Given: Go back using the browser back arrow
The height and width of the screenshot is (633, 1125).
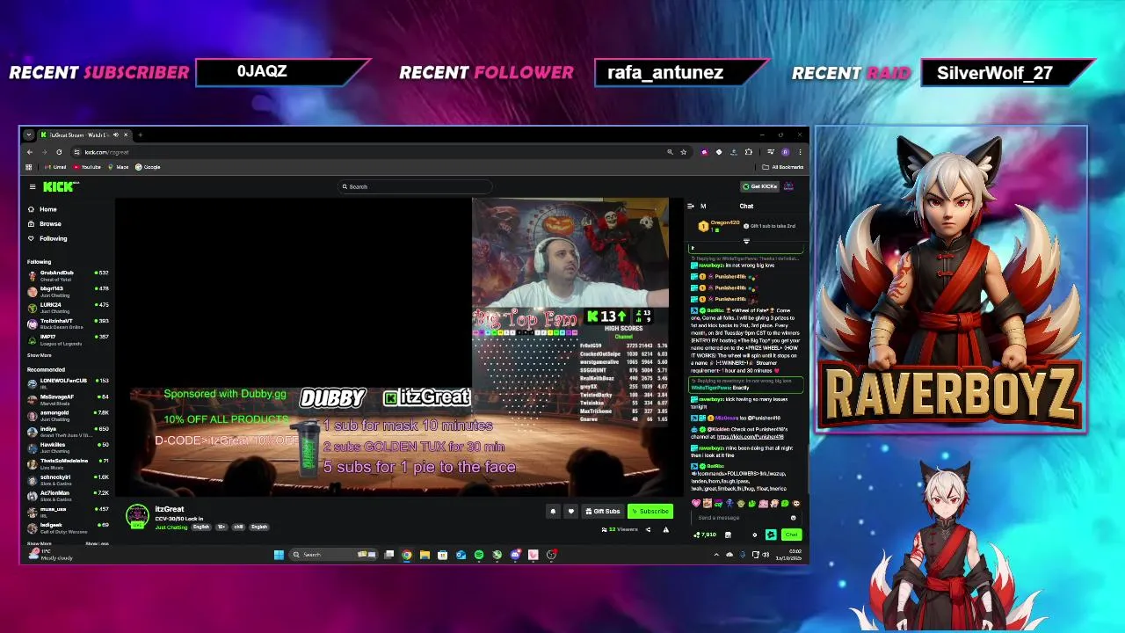Looking at the screenshot, I should point(30,152).
